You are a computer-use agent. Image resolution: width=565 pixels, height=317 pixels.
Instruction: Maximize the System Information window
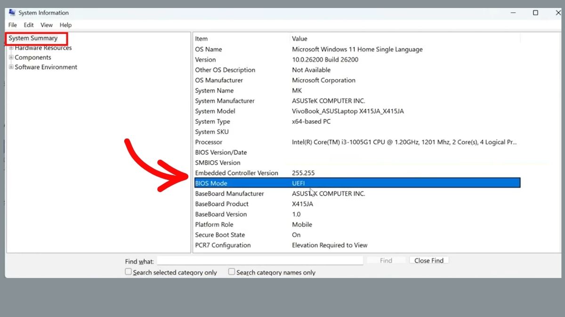click(x=535, y=13)
